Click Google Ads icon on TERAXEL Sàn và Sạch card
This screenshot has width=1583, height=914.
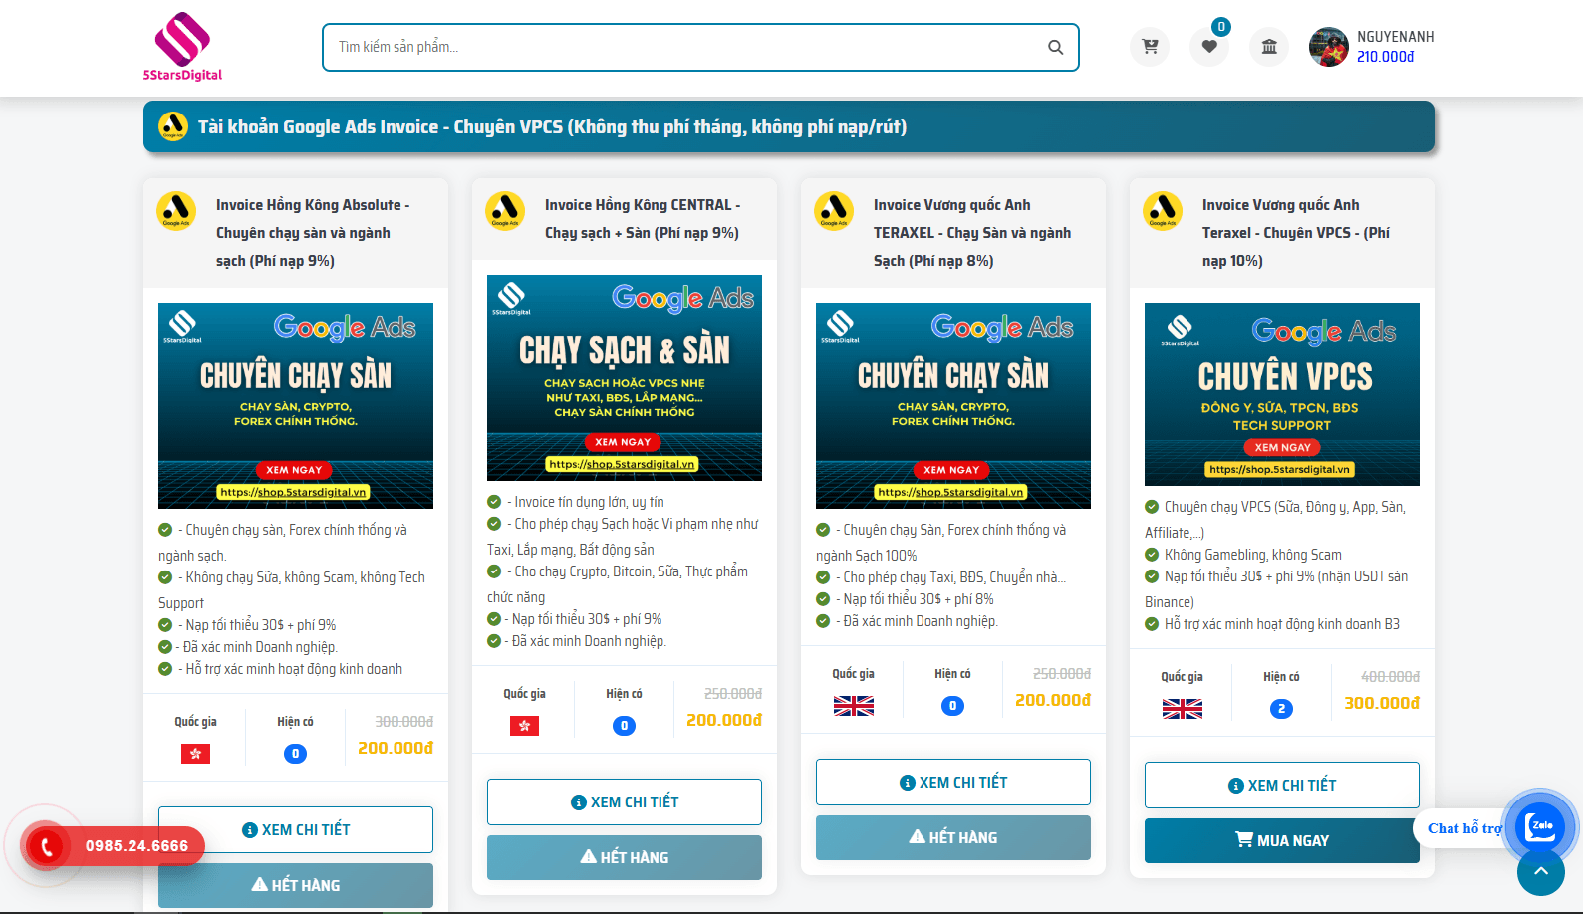(x=834, y=210)
